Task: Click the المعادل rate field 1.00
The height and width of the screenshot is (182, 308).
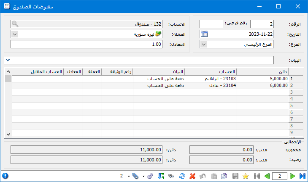Action: [86, 44]
